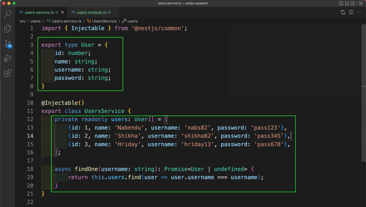Switch to the users.module.ts tab

pyautogui.click(x=91, y=13)
